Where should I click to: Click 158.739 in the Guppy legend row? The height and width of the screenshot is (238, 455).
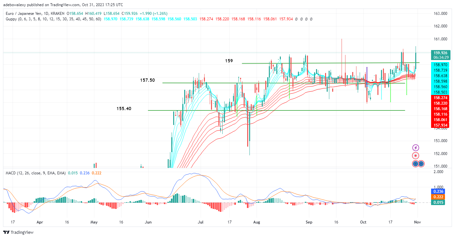(127, 19)
